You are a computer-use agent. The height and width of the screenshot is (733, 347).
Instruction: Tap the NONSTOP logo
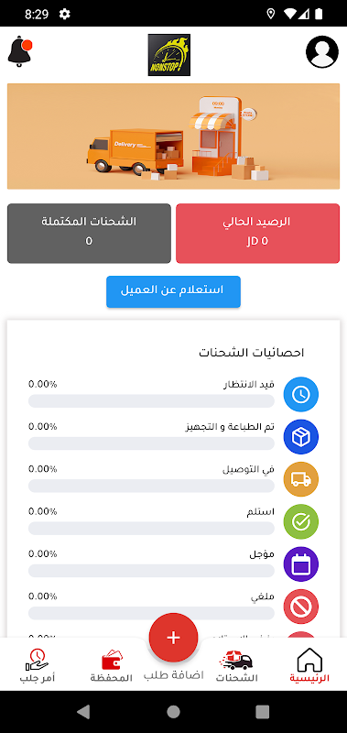pos(169,55)
